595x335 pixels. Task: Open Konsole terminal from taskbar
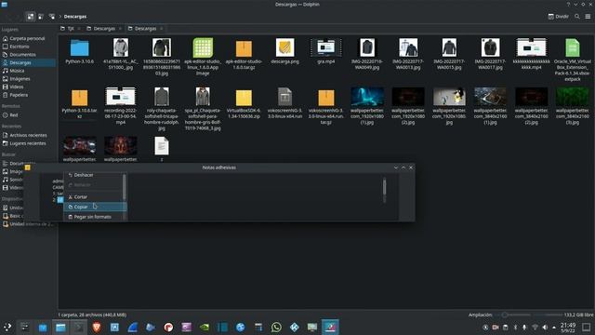[78, 327]
